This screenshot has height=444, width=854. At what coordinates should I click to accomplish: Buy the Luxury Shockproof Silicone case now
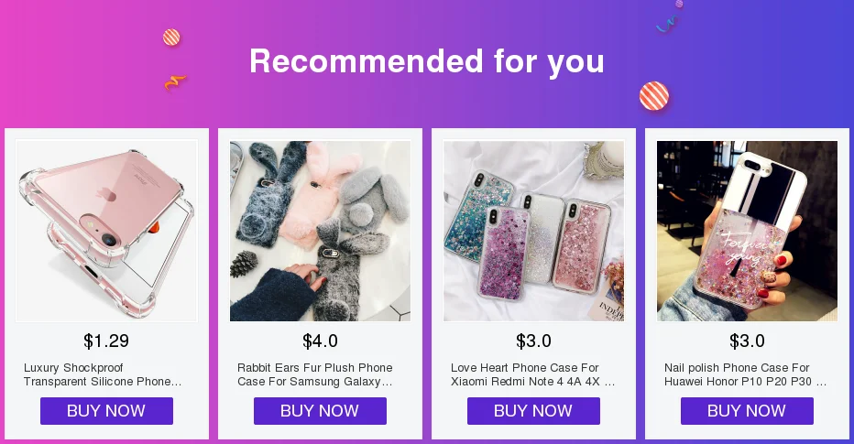pos(106,411)
